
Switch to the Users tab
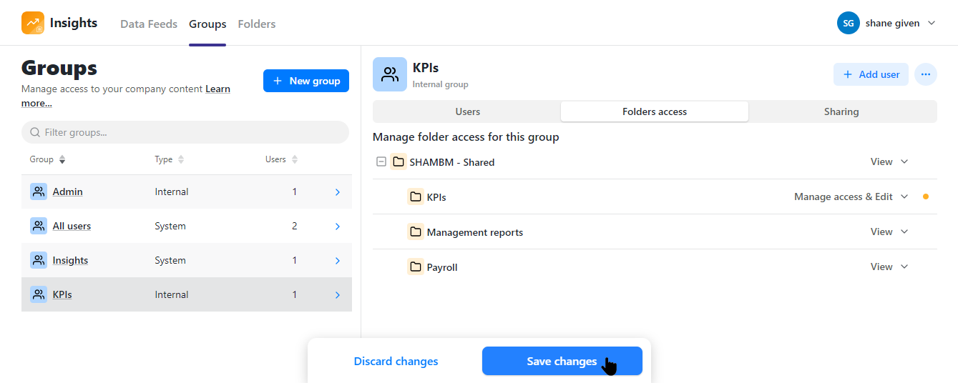[468, 111]
